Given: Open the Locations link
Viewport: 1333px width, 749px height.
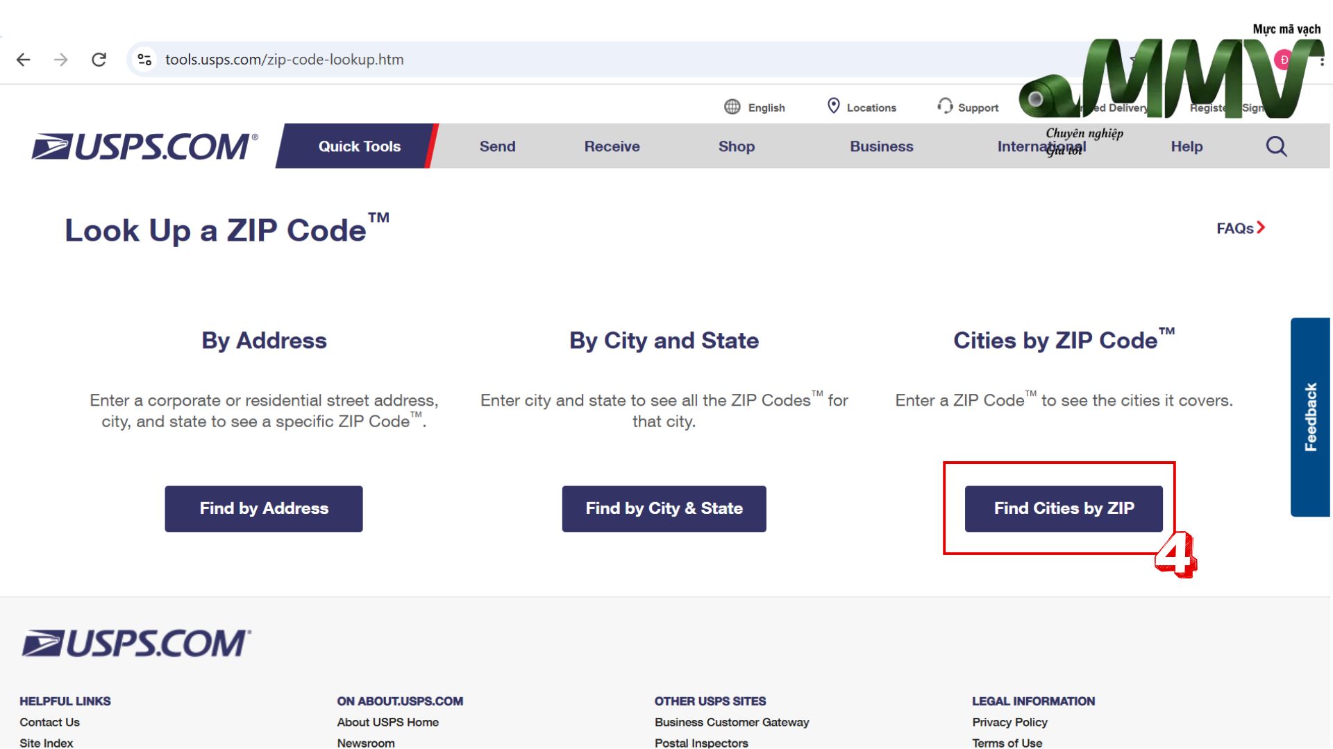Looking at the screenshot, I should pyautogui.click(x=871, y=107).
